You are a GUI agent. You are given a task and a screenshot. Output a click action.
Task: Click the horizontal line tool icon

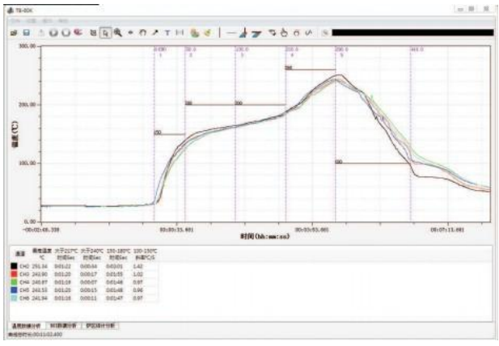(231, 33)
